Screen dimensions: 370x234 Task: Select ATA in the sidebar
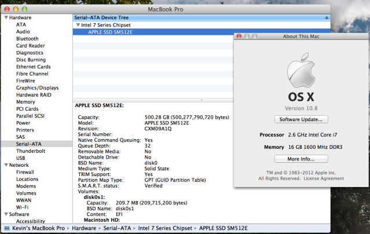[21, 24]
